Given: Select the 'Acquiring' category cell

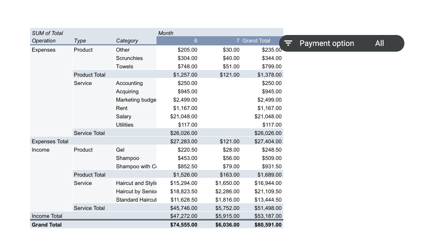Looking at the screenshot, I should tap(127, 91).
